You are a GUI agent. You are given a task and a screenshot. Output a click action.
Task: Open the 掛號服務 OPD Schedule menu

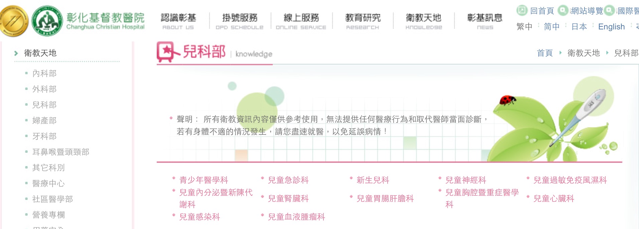(x=240, y=21)
